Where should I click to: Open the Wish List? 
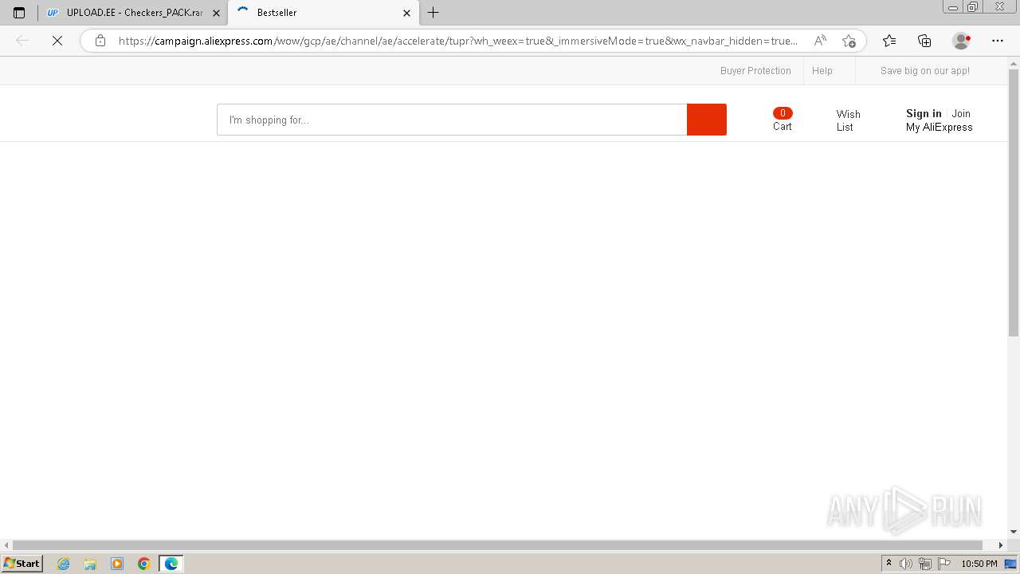tap(848, 120)
